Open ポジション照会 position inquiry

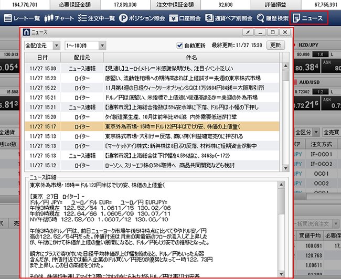pos(140,18)
